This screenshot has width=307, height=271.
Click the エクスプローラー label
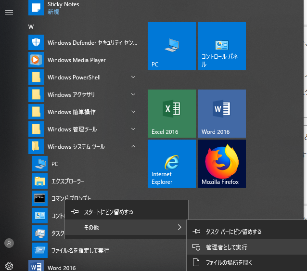[x=68, y=181]
